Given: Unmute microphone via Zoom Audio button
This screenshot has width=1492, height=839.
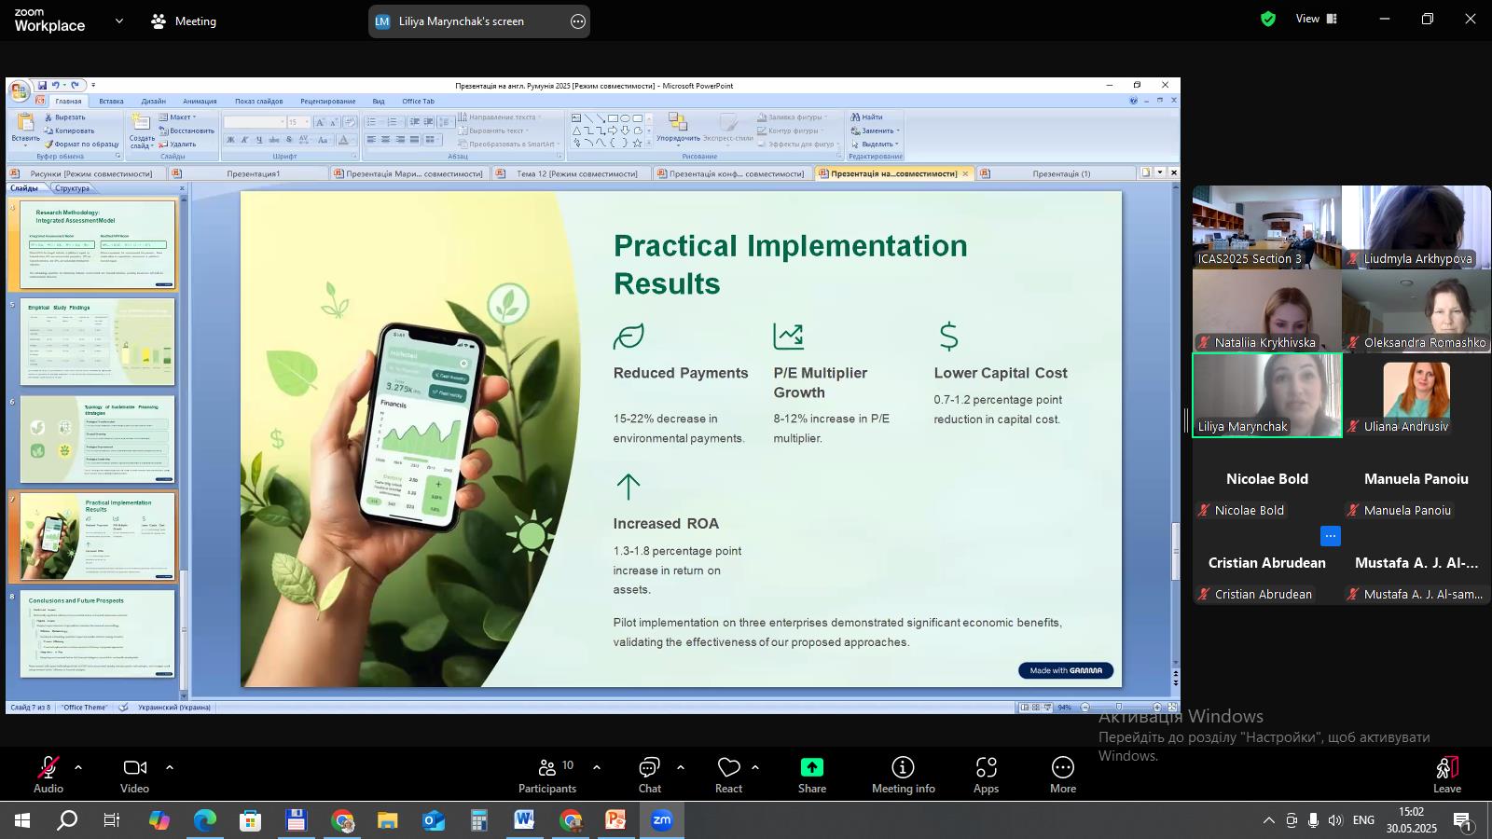Looking at the screenshot, I should click(48, 776).
